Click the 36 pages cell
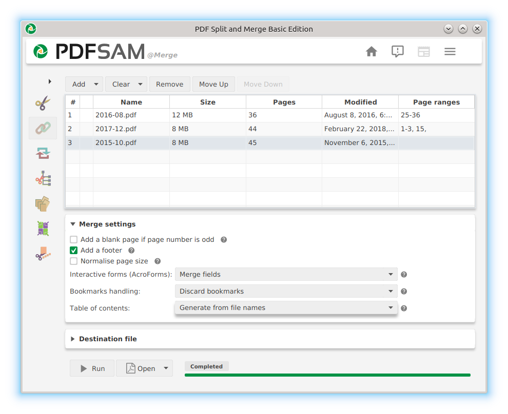This screenshot has width=508, height=414. (x=284, y=115)
